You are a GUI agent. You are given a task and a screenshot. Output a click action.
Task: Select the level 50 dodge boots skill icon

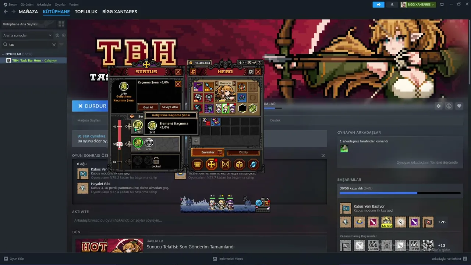pos(138,142)
